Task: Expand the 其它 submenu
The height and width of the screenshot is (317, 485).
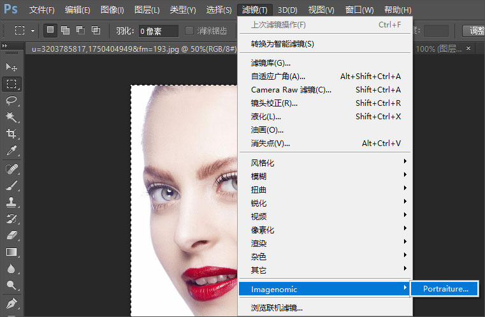Action: [325, 270]
